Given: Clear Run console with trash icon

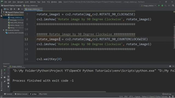Looking at the screenshot, I should pos(8,87).
